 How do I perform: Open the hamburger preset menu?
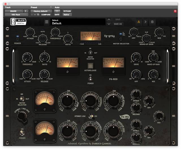click(47, 22)
